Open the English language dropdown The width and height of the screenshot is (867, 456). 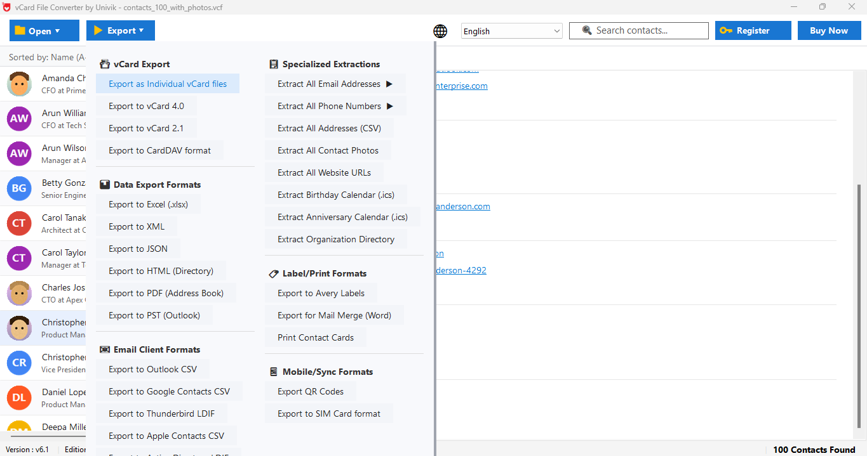511,30
